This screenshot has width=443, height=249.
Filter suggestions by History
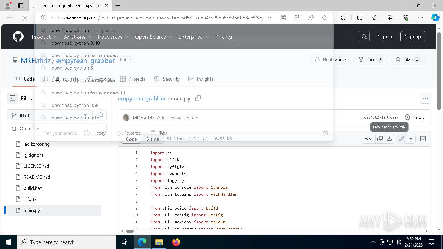click(x=95, y=133)
